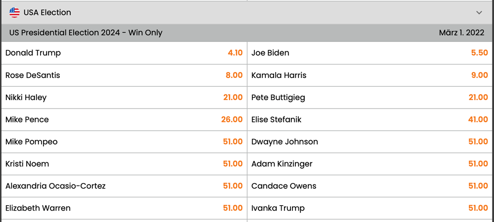This screenshot has width=494, height=222.
Task: Pick Adam Kinzinger at 51.00
Action: 370,164
